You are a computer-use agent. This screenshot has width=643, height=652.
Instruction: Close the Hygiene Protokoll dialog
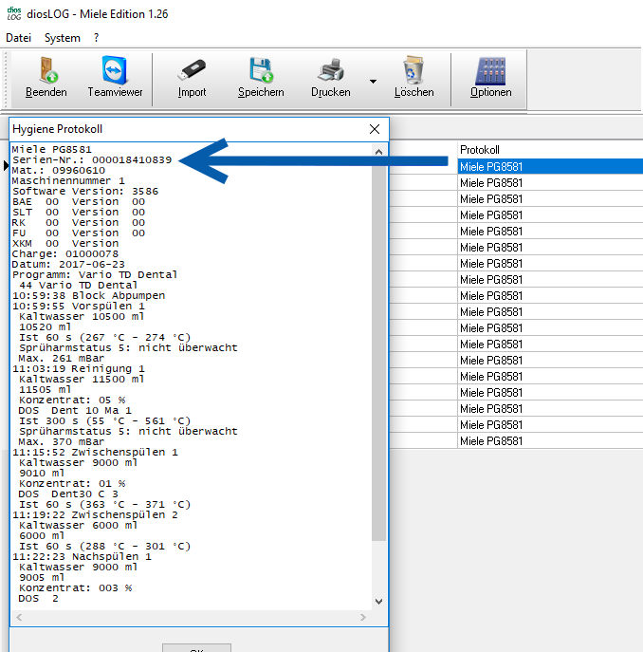click(376, 129)
